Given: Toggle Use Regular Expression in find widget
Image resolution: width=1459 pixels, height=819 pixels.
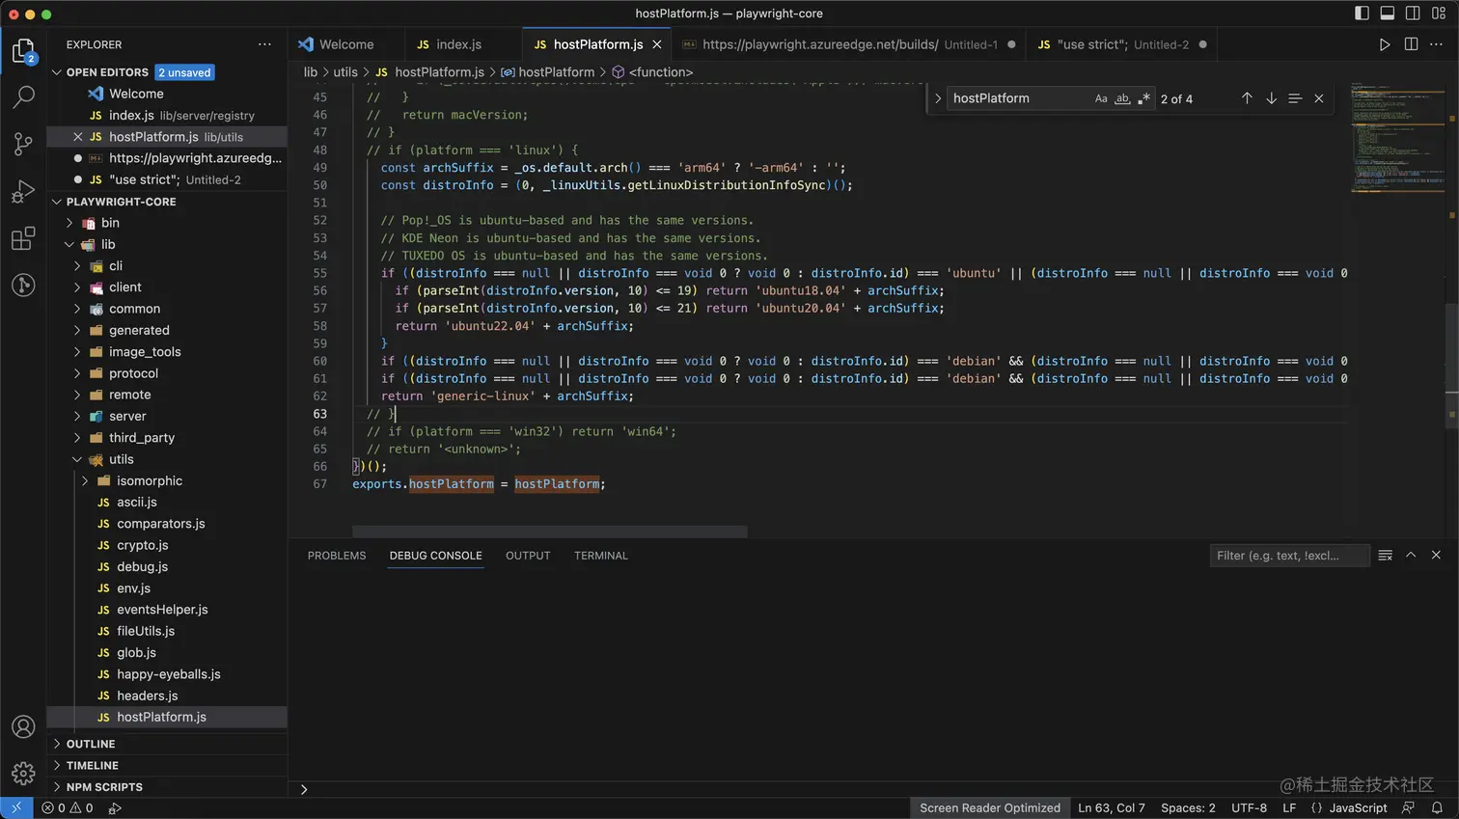Looking at the screenshot, I should click(1143, 98).
